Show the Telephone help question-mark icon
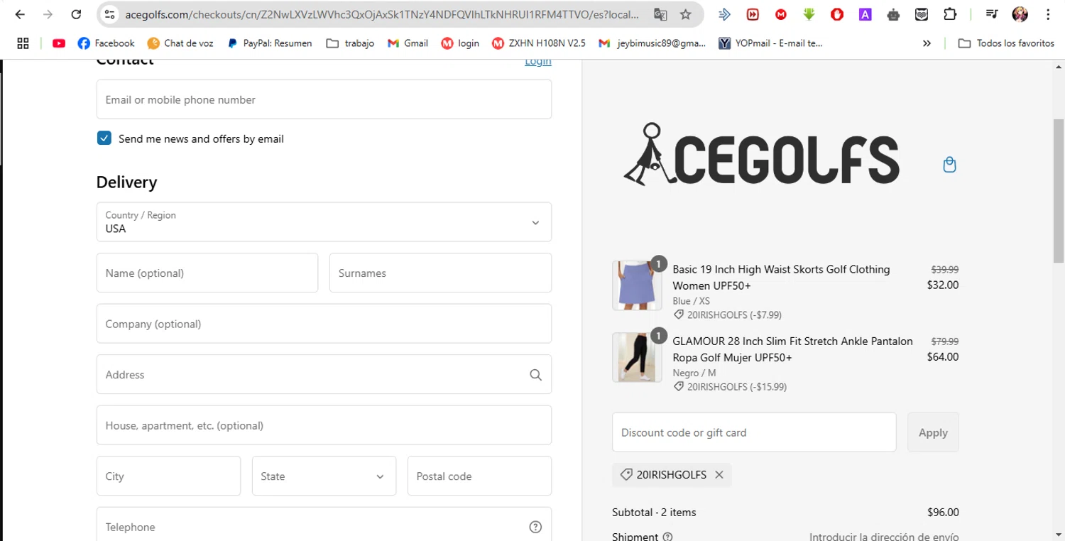 click(535, 527)
